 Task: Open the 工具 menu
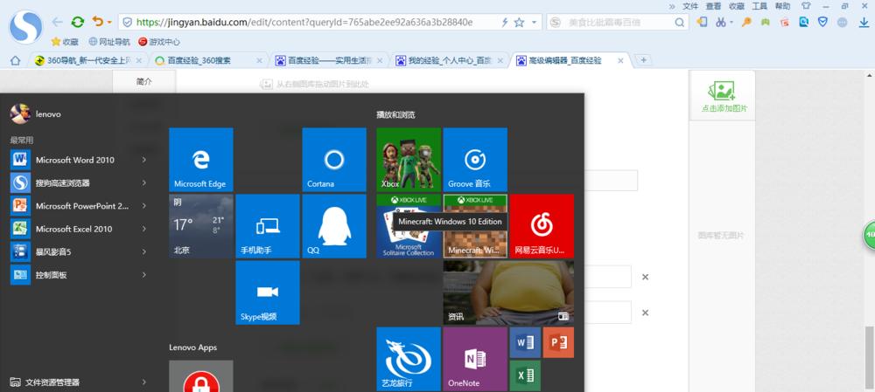pos(759,6)
